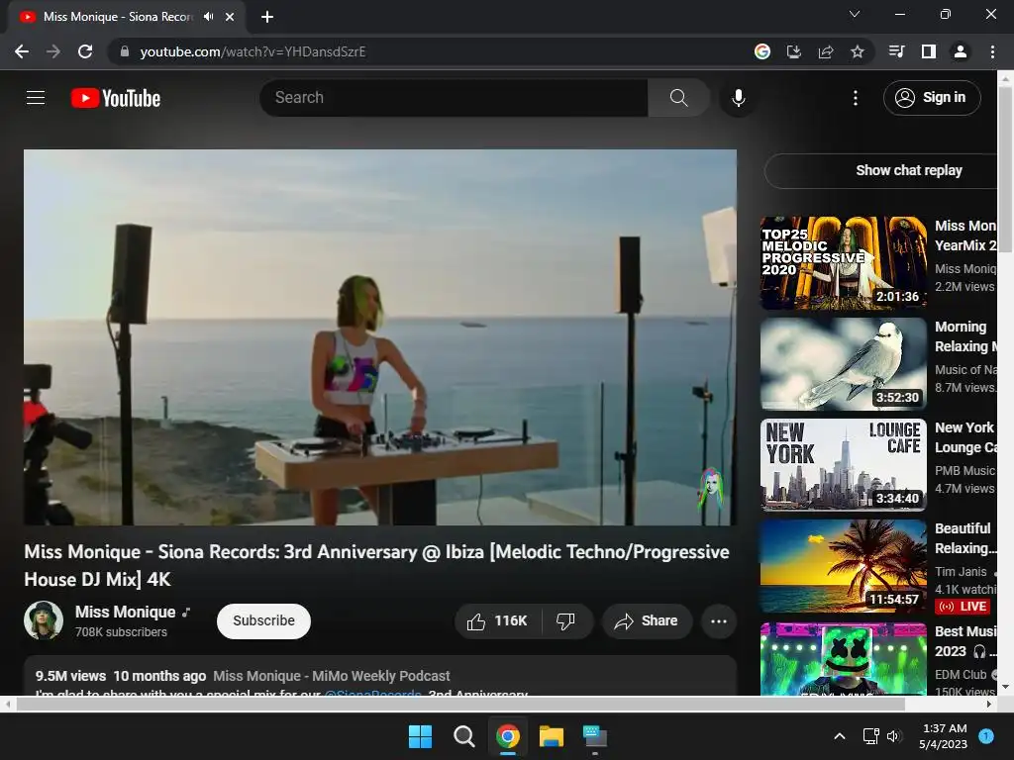The height and width of the screenshot is (760, 1014).
Task: Click the Sign in button
Action: point(932,98)
